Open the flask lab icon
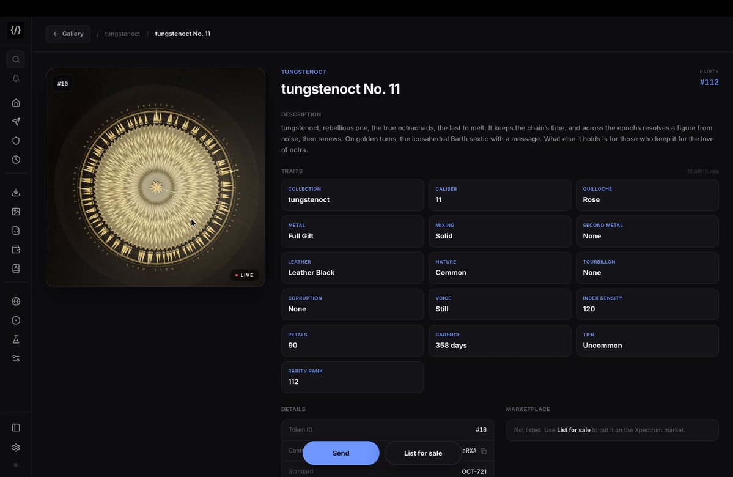The height and width of the screenshot is (477, 733). [16, 339]
